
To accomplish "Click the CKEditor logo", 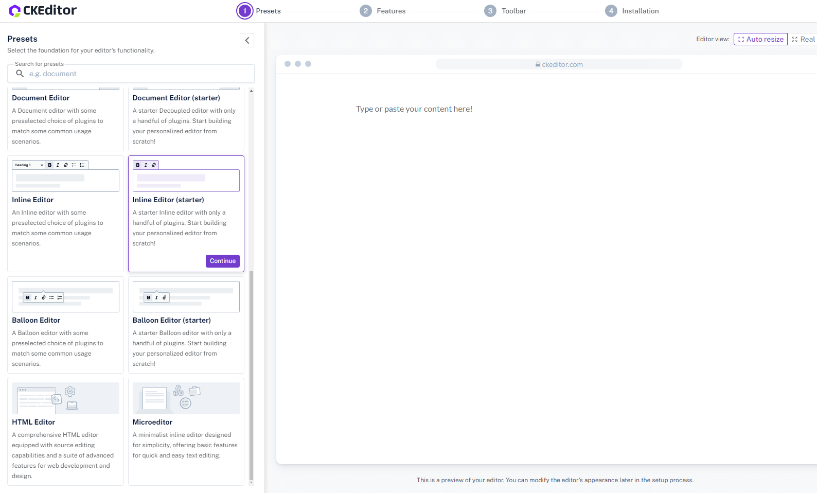I will [x=43, y=10].
